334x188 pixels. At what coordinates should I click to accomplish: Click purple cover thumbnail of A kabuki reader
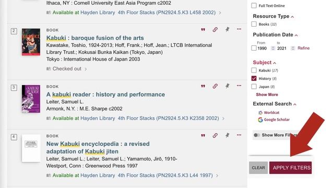click(x=31, y=99)
